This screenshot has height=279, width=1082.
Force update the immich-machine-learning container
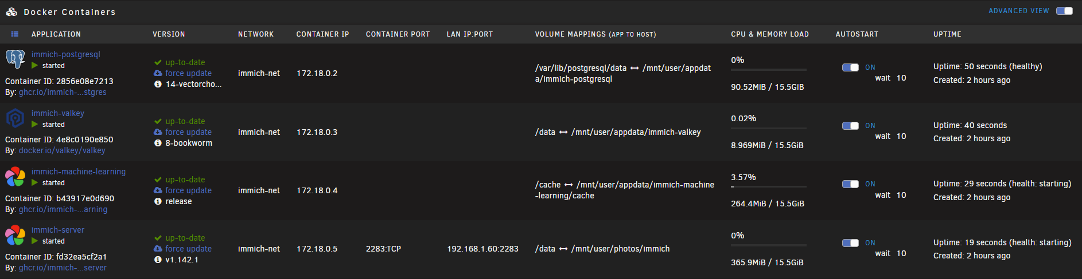pyautogui.click(x=188, y=190)
